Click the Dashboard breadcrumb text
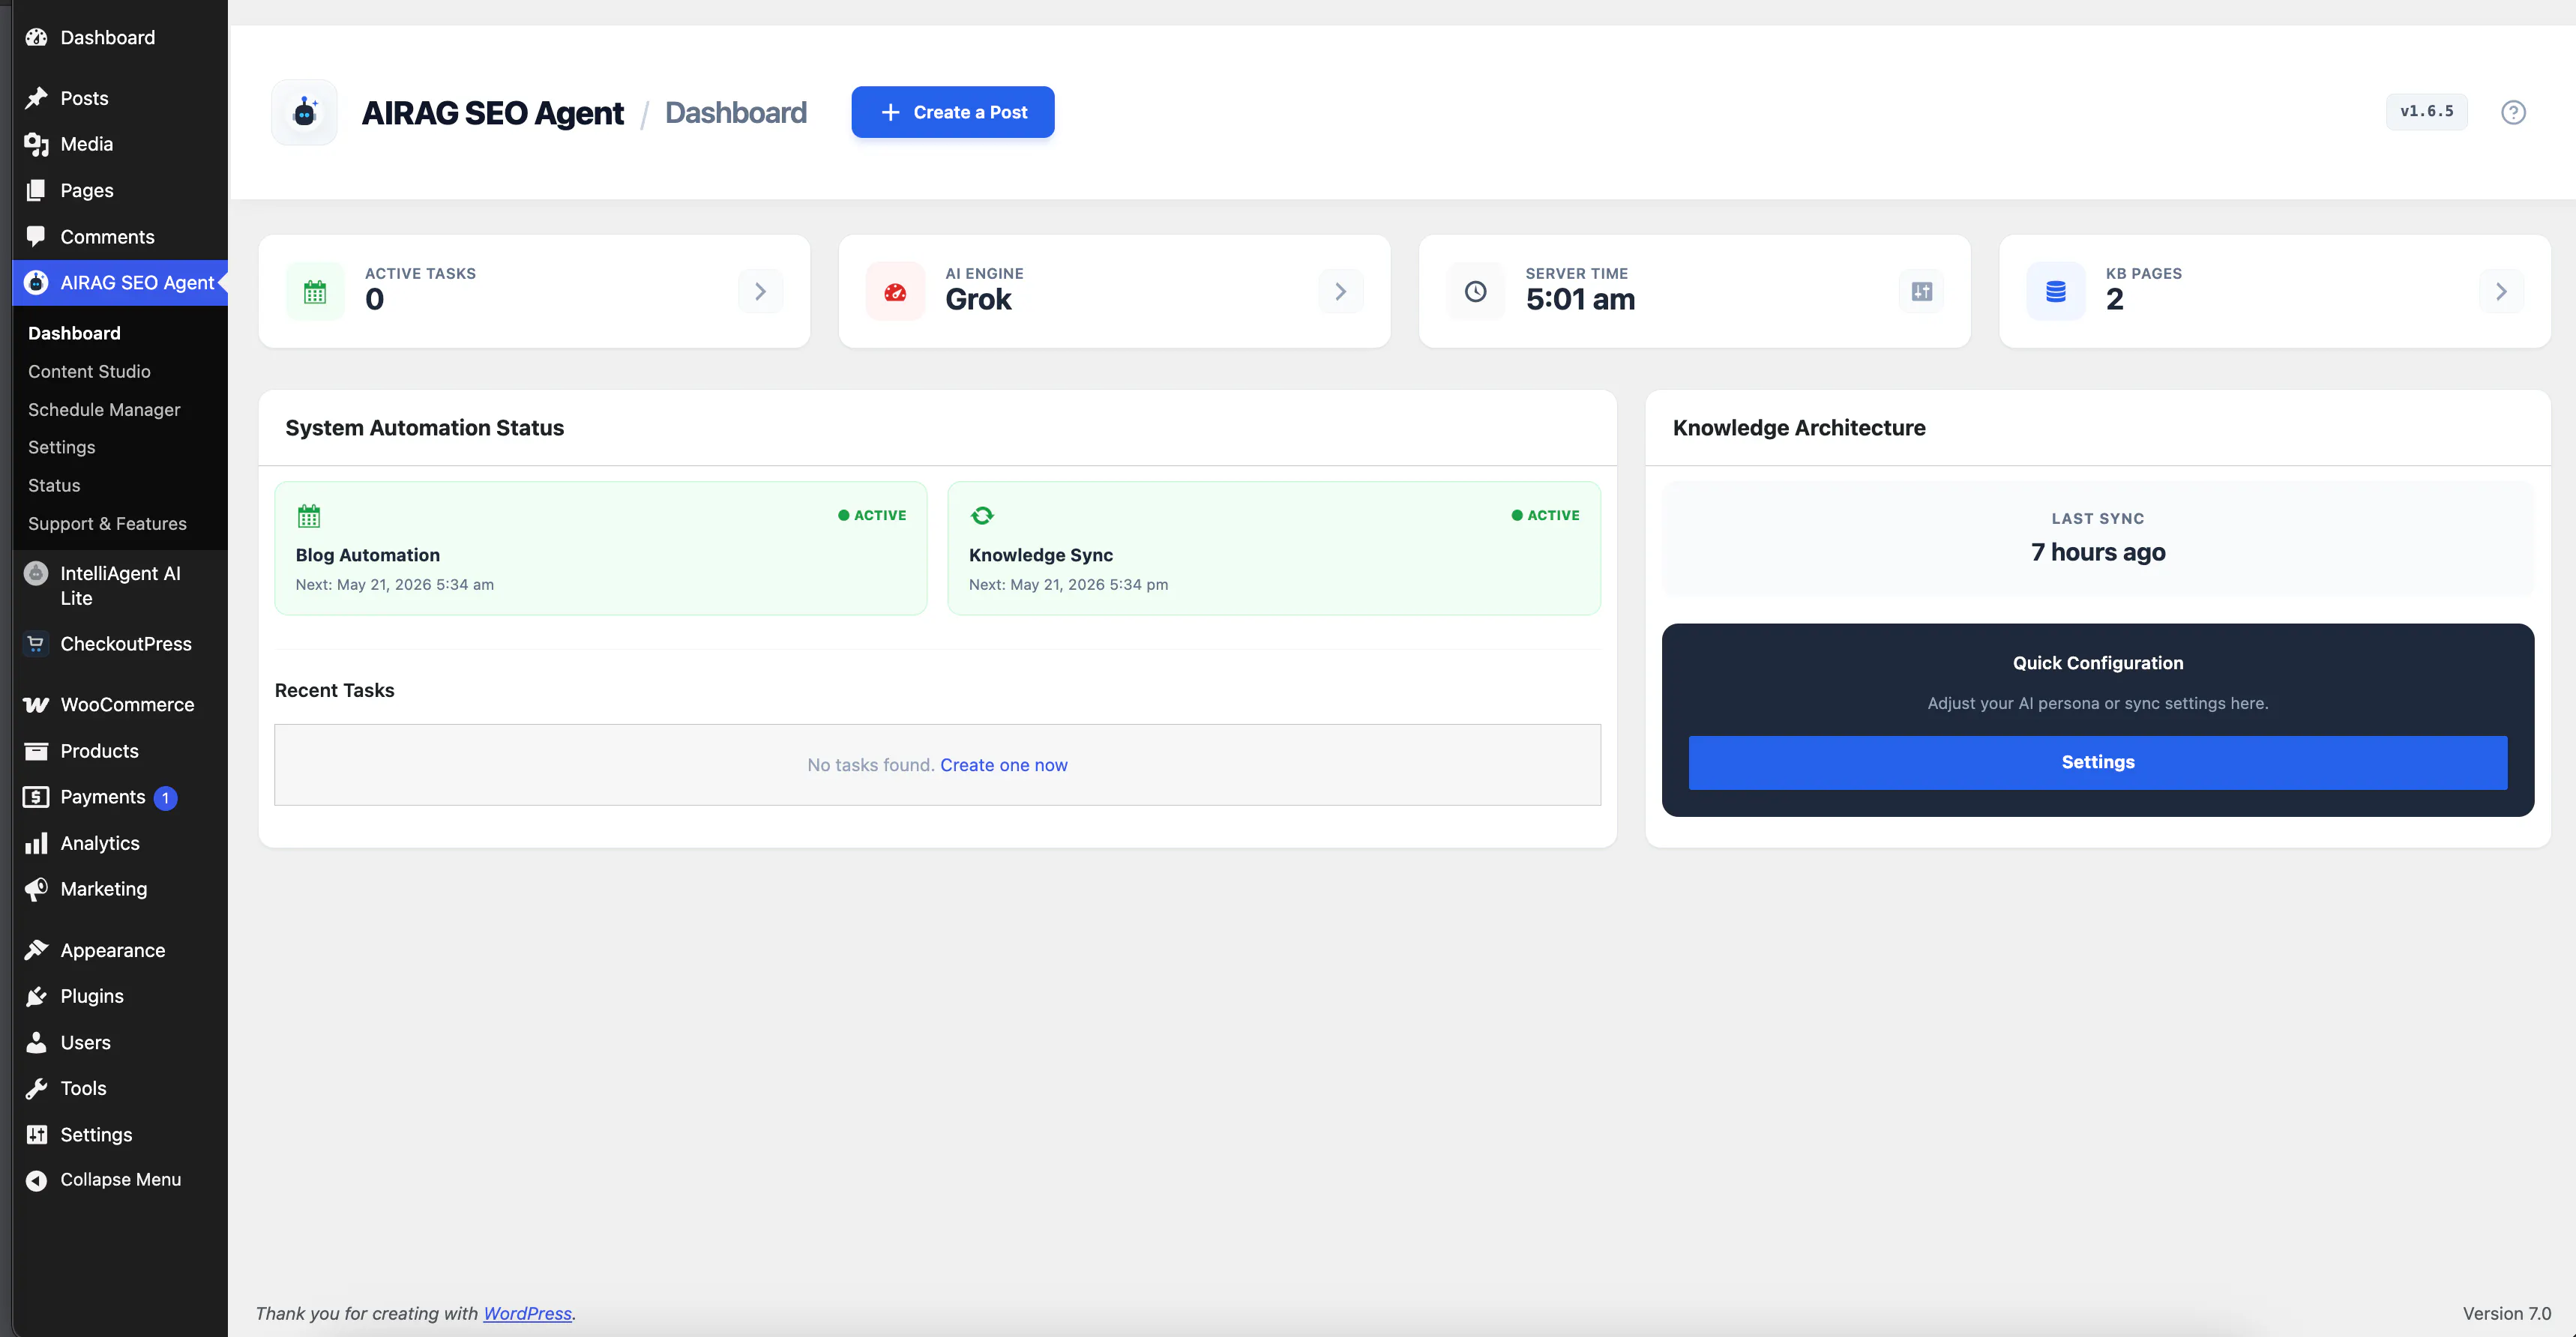 pyautogui.click(x=735, y=112)
